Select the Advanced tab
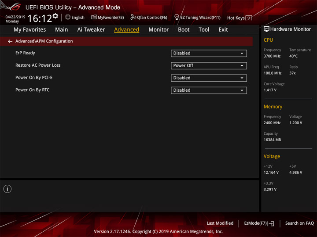Image resolution: width=317 pixels, height=237 pixels. click(126, 30)
